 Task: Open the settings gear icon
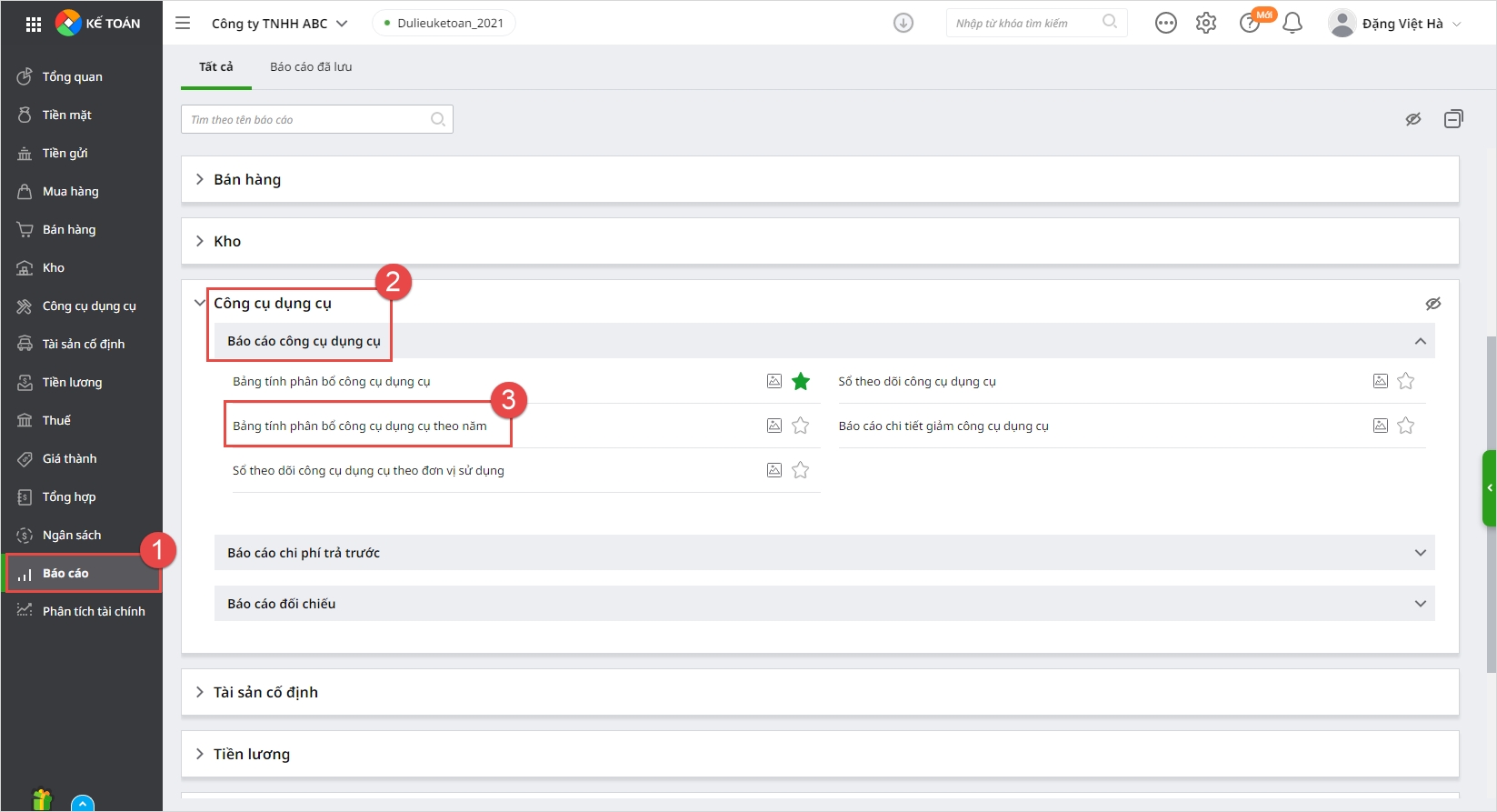1205,24
